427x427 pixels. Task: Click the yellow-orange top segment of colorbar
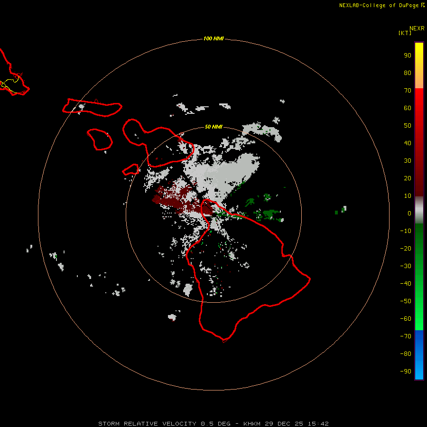(419, 65)
